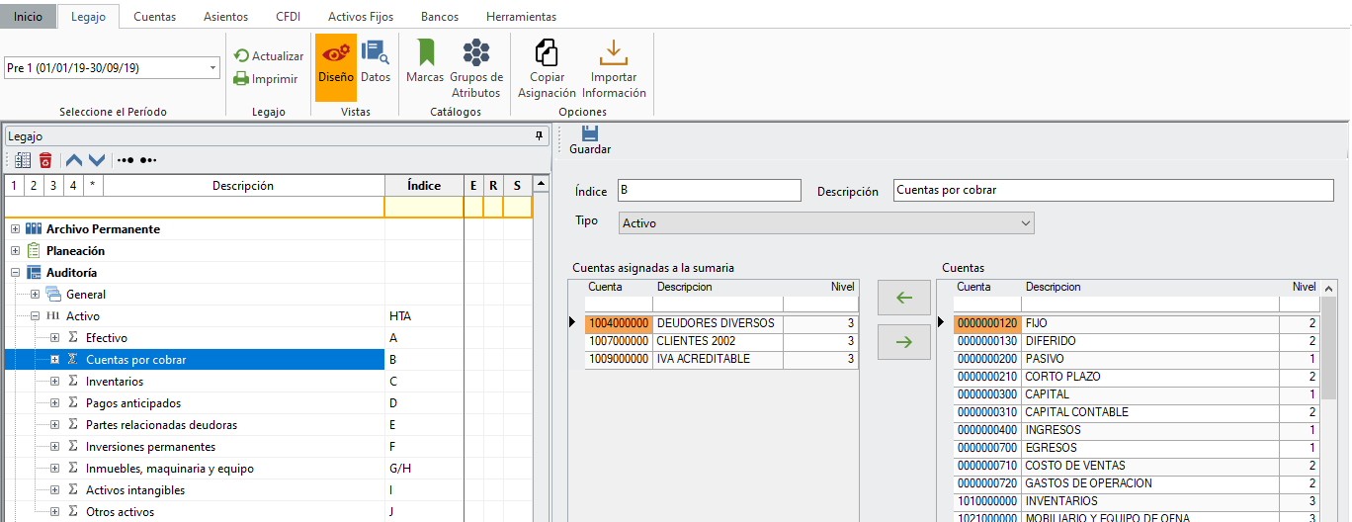Toggle the Diseño view button

(335, 61)
